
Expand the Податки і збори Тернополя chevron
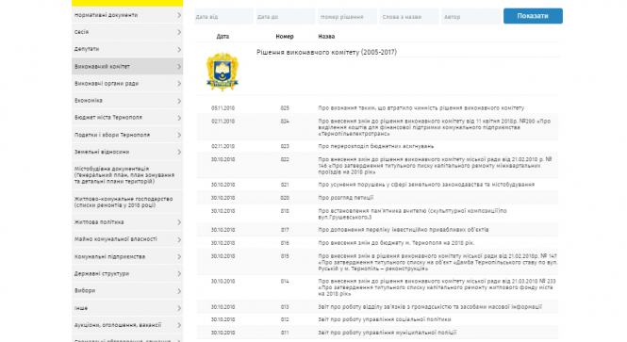(x=179, y=135)
